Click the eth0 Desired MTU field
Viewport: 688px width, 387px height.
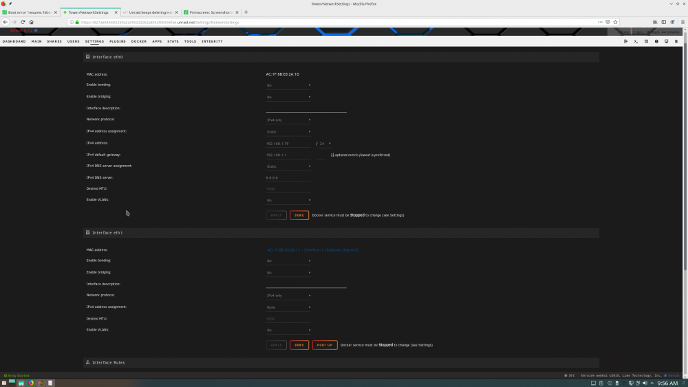point(288,189)
